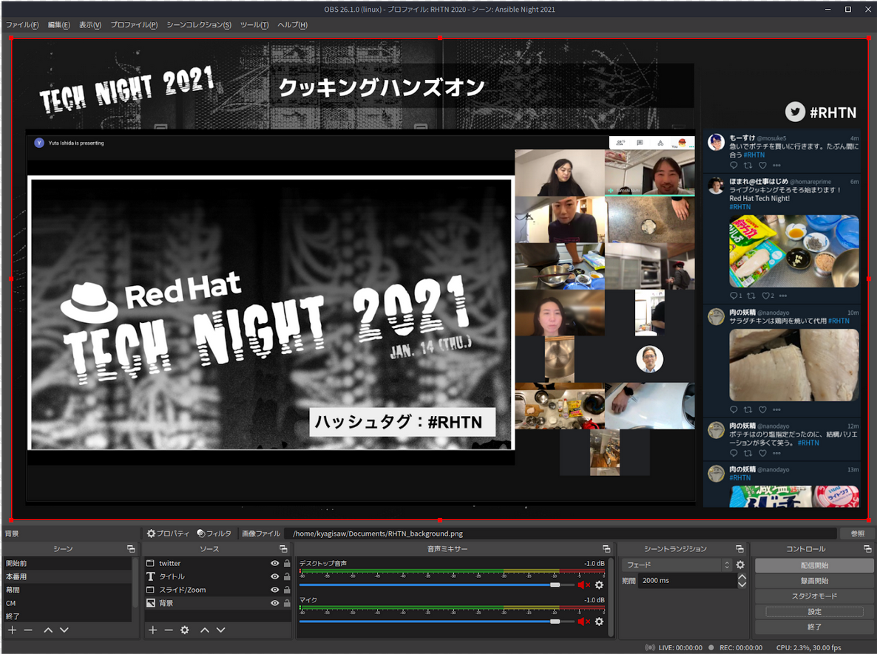Click the 背景 image source icon
This screenshot has width=877, height=654.
tap(150, 603)
